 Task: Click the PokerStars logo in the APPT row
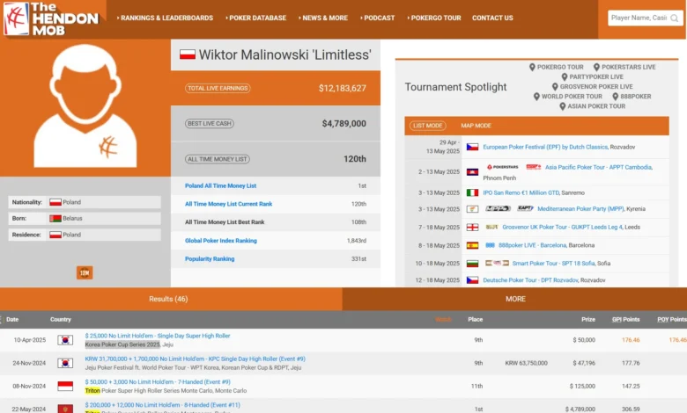pyautogui.click(x=503, y=167)
